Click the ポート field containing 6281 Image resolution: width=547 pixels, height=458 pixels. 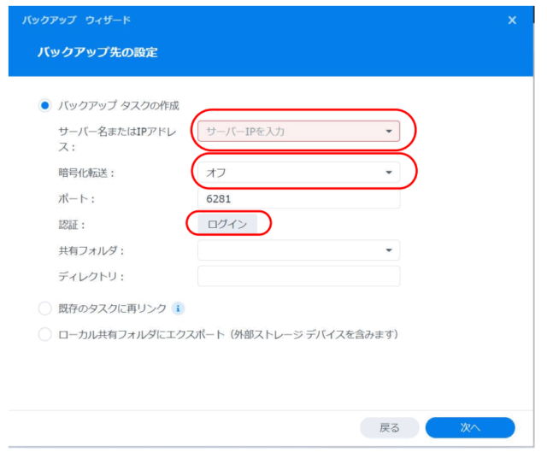(298, 198)
